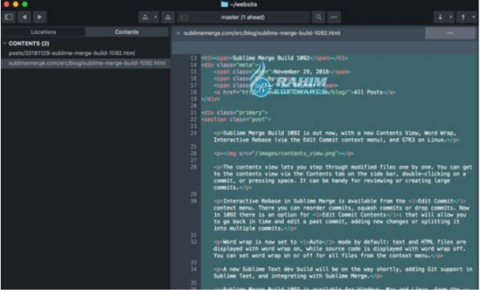Click the pop stash toolbar icon
The width and height of the screenshot is (480, 290).
pyautogui.click(x=168, y=18)
